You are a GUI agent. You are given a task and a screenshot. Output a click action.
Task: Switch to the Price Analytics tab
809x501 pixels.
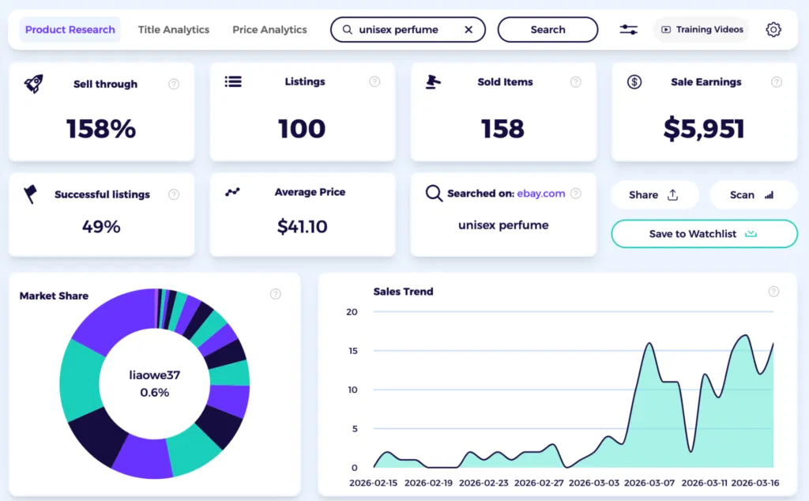pyautogui.click(x=269, y=29)
